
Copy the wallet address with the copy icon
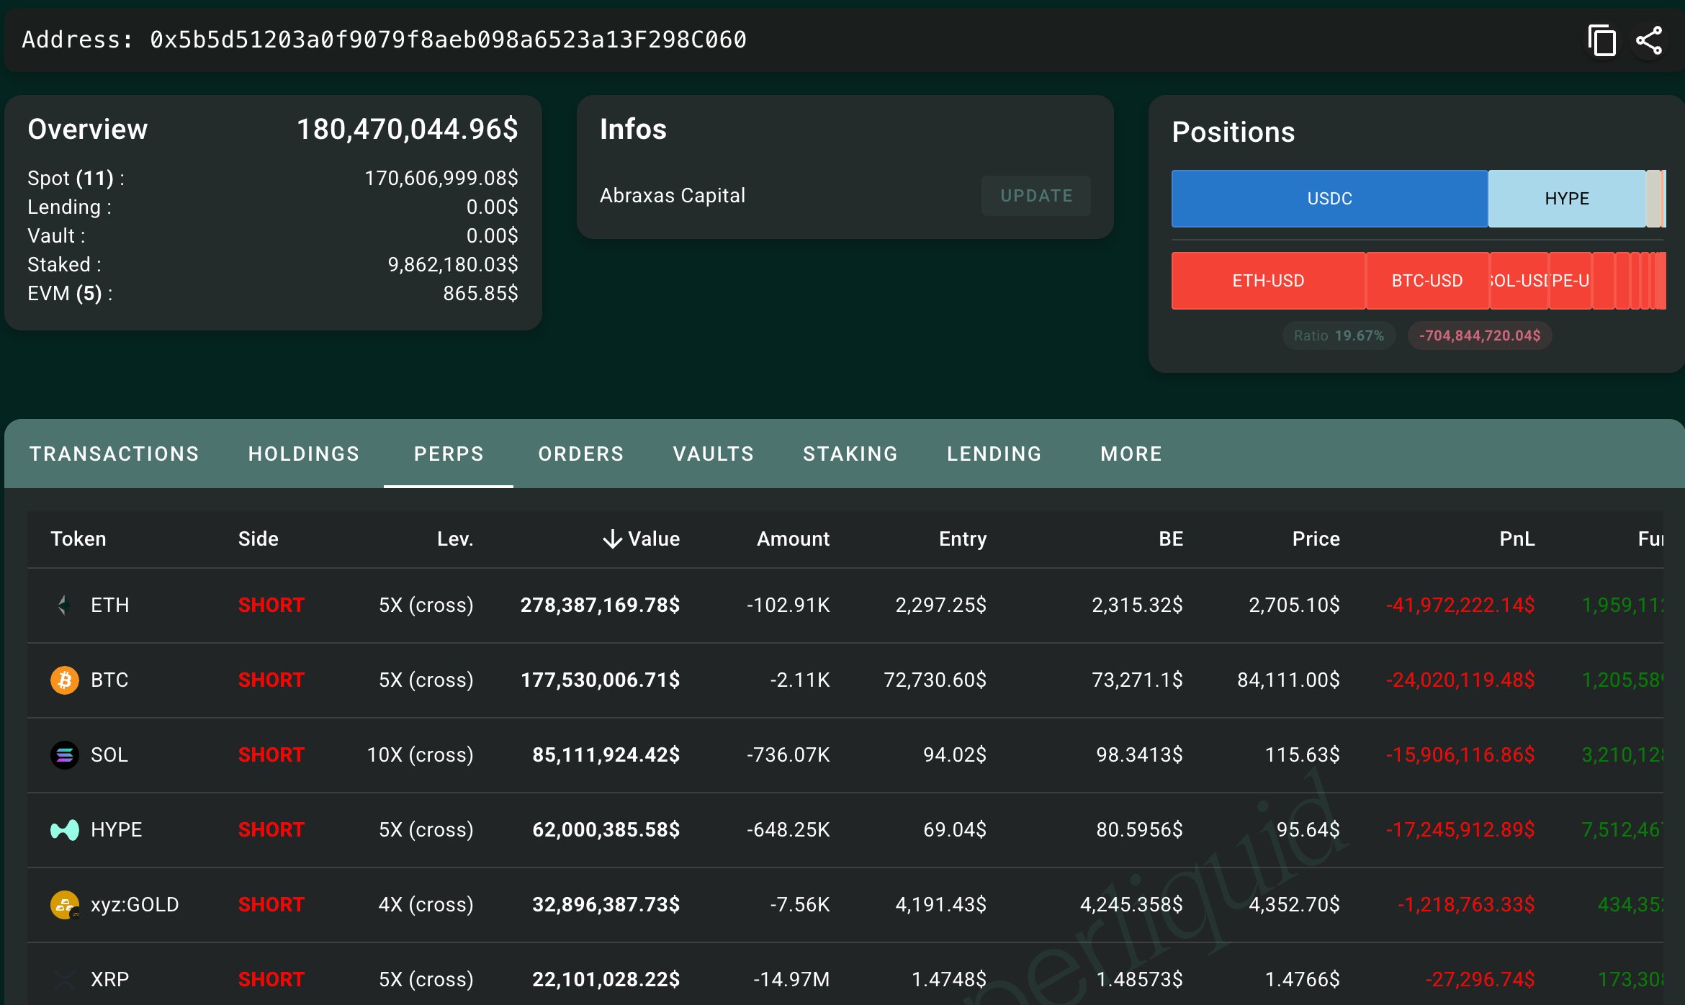1601,40
